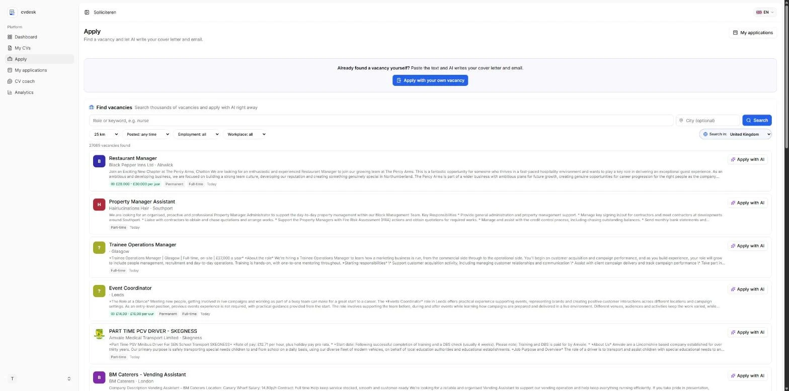
Task: Toggle sidebar panel icon beside Solliciteren
Action: point(87,12)
